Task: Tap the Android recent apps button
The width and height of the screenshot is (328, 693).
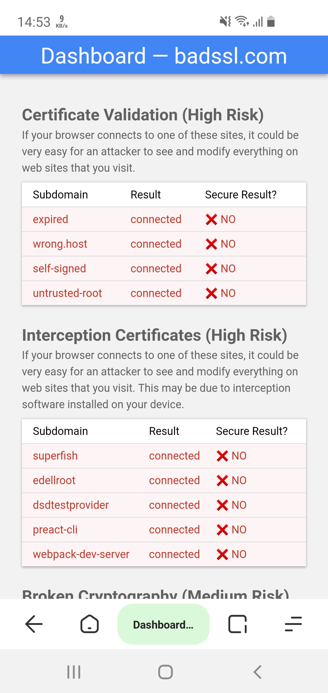Action: 74,672
